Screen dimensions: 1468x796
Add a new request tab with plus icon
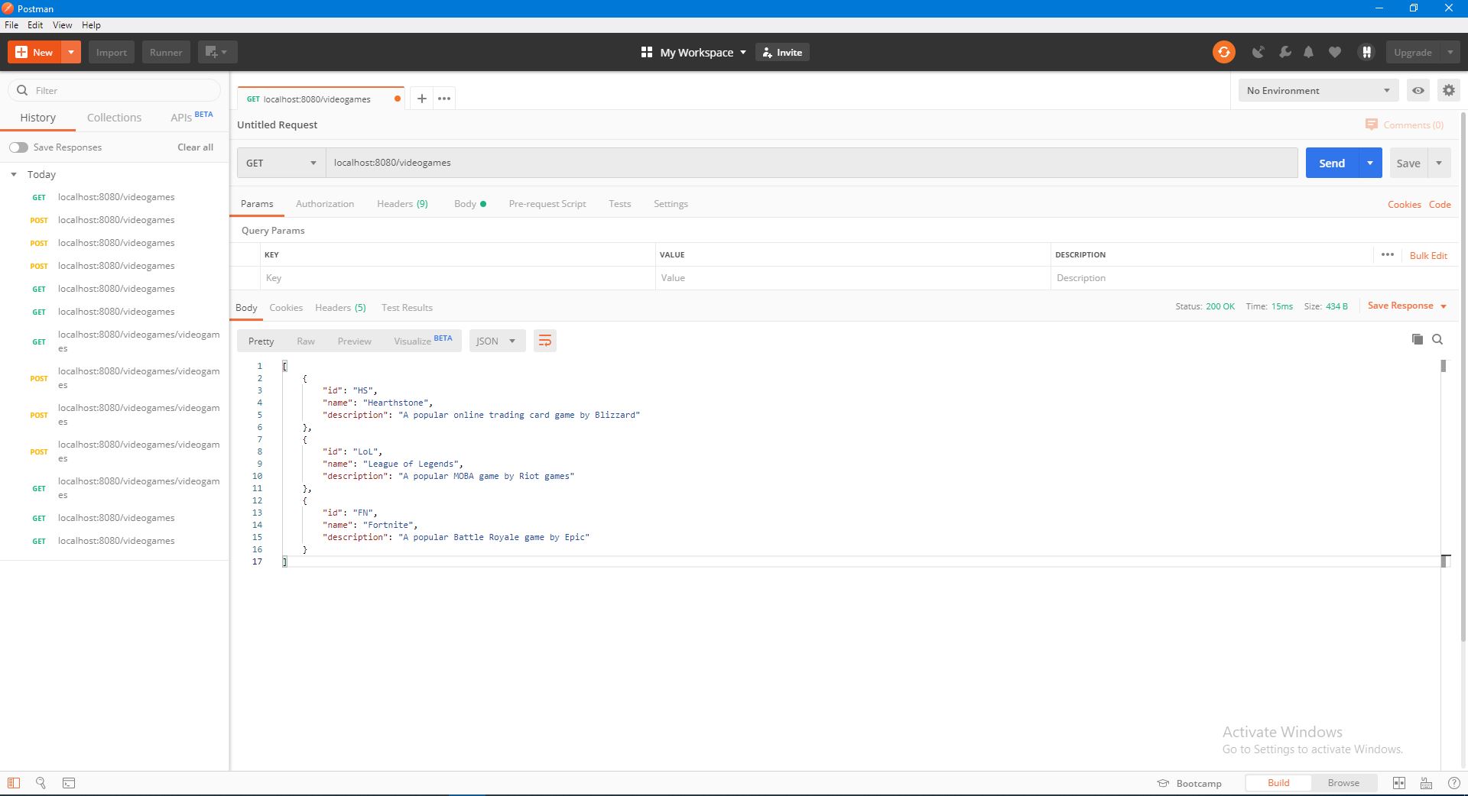pos(421,99)
